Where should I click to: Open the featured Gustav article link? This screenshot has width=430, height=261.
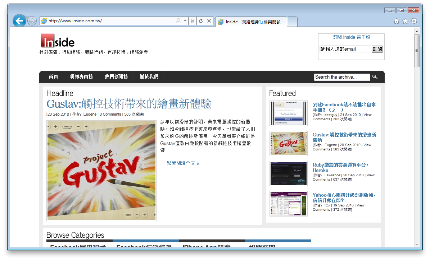coord(344,138)
